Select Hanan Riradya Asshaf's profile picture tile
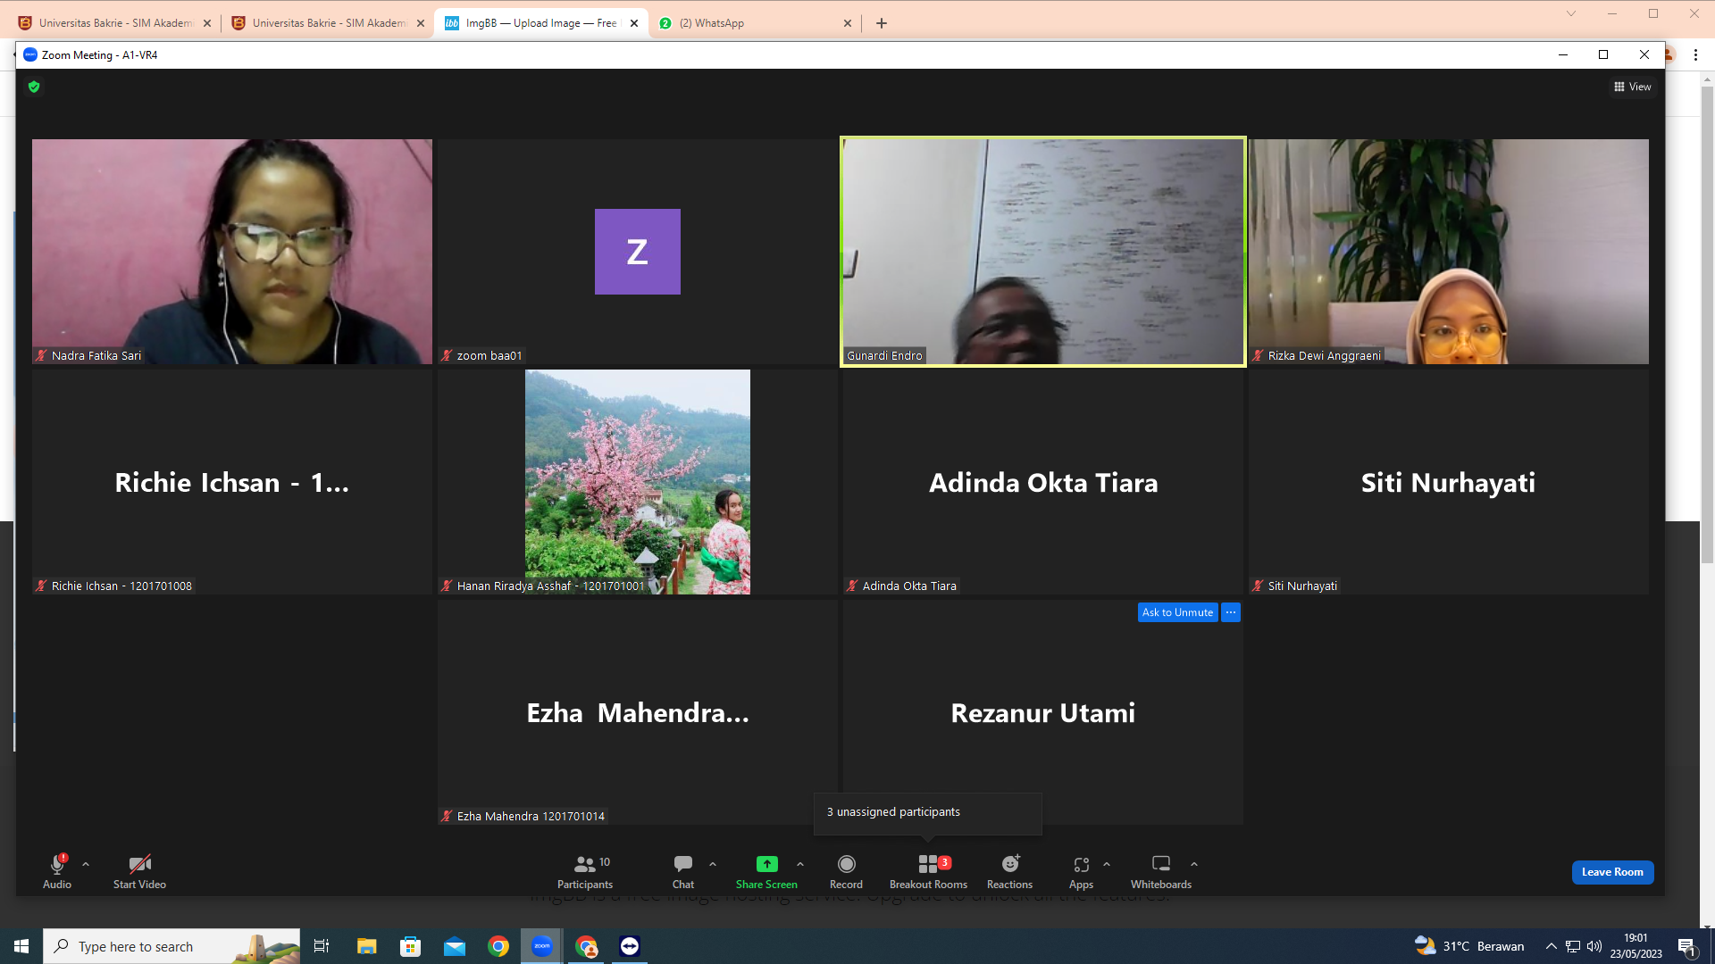This screenshot has width=1715, height=964. click(638, 482)
